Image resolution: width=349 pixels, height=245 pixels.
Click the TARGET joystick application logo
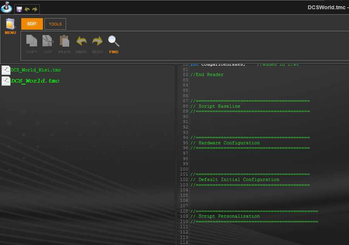click(7, 7)
